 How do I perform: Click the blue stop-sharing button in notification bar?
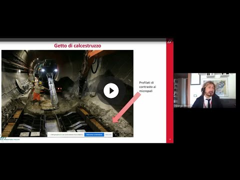pos(94,134)
